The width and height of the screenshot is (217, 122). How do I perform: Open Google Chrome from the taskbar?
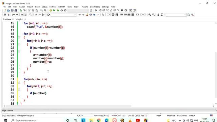click(99, 120)
